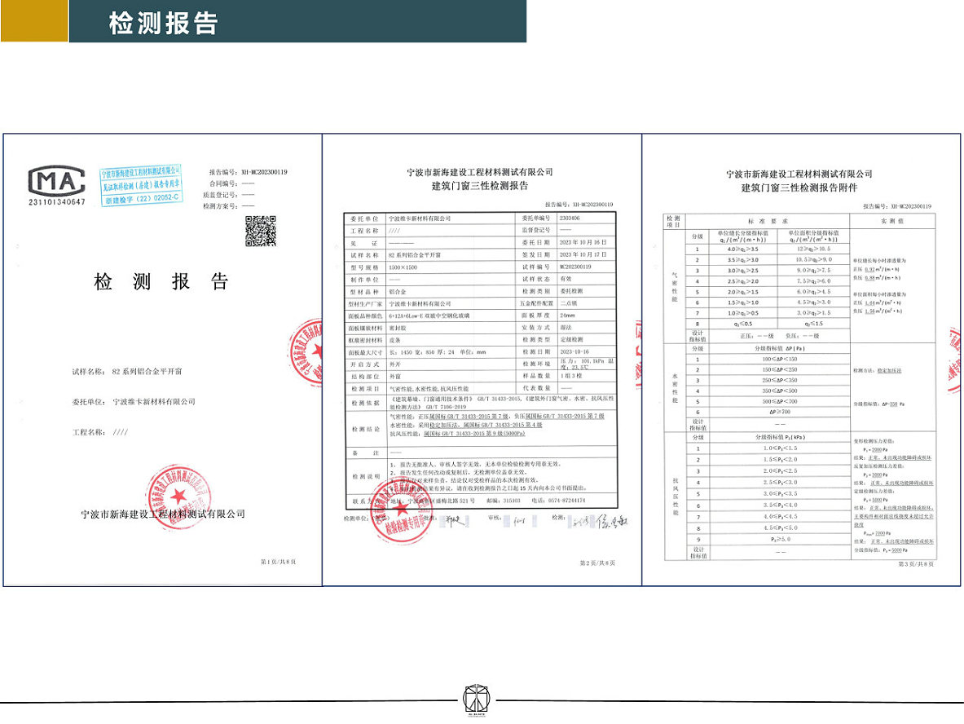Click the 样品数量 value 1组3樘
964x724 pixels.
pos(570,376)
